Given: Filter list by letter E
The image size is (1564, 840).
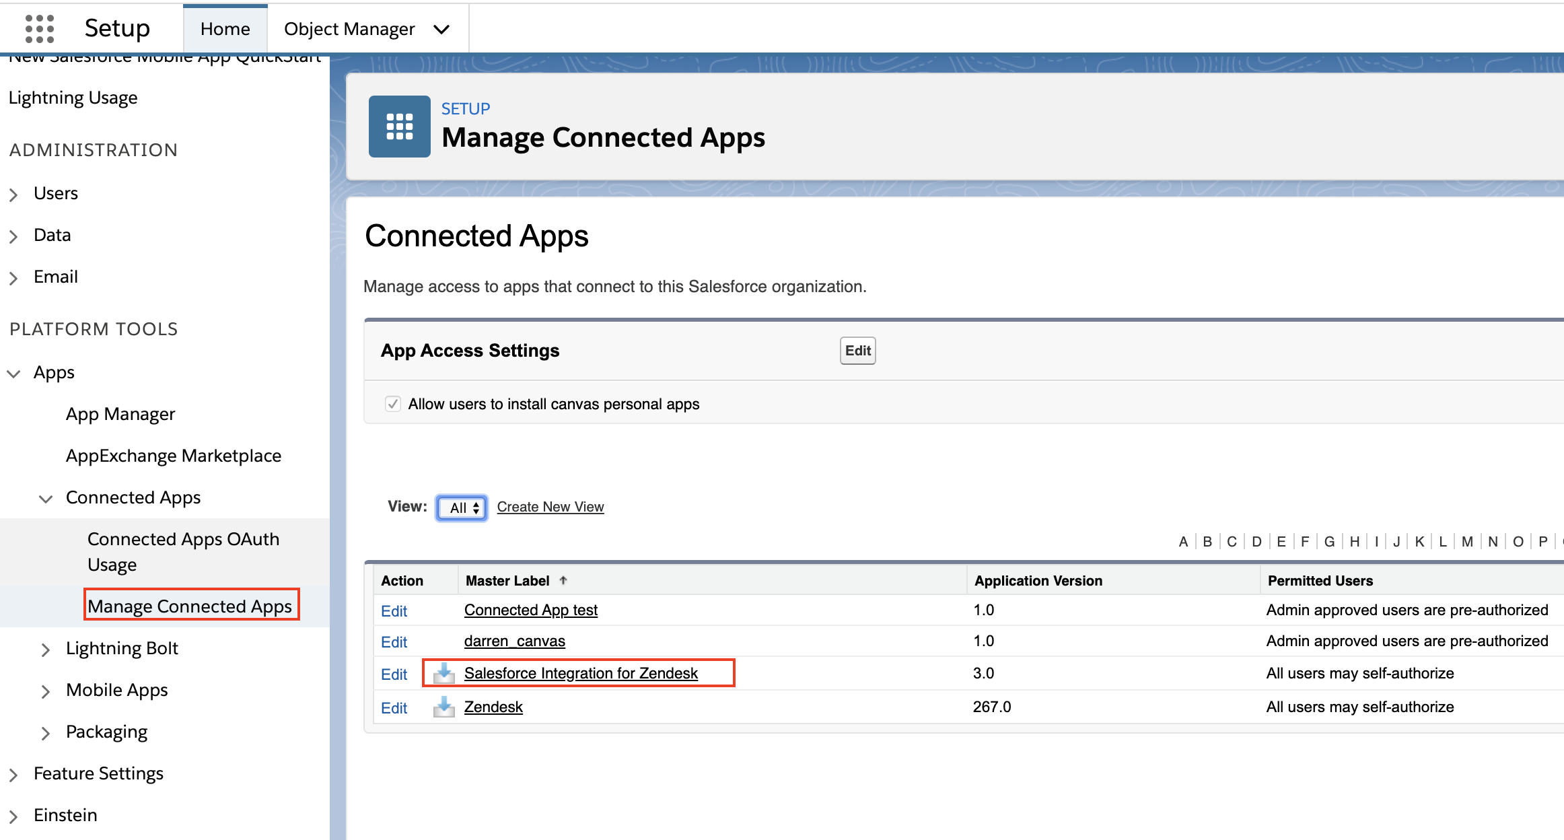Looking at the screenshot, I should [x=1281, y=542].
